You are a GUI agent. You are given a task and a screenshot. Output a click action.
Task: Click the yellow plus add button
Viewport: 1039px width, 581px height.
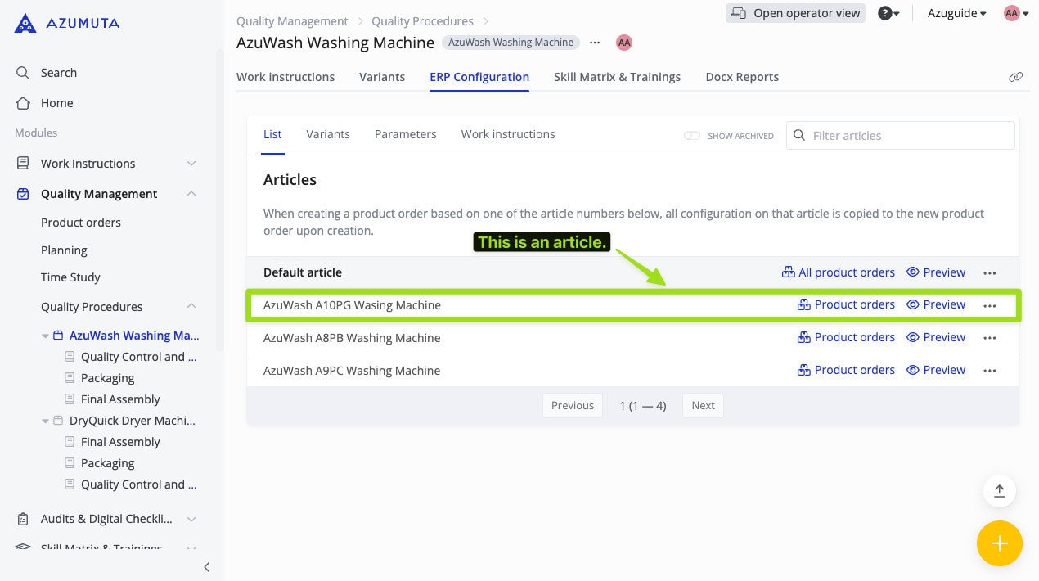coord(999,543)
